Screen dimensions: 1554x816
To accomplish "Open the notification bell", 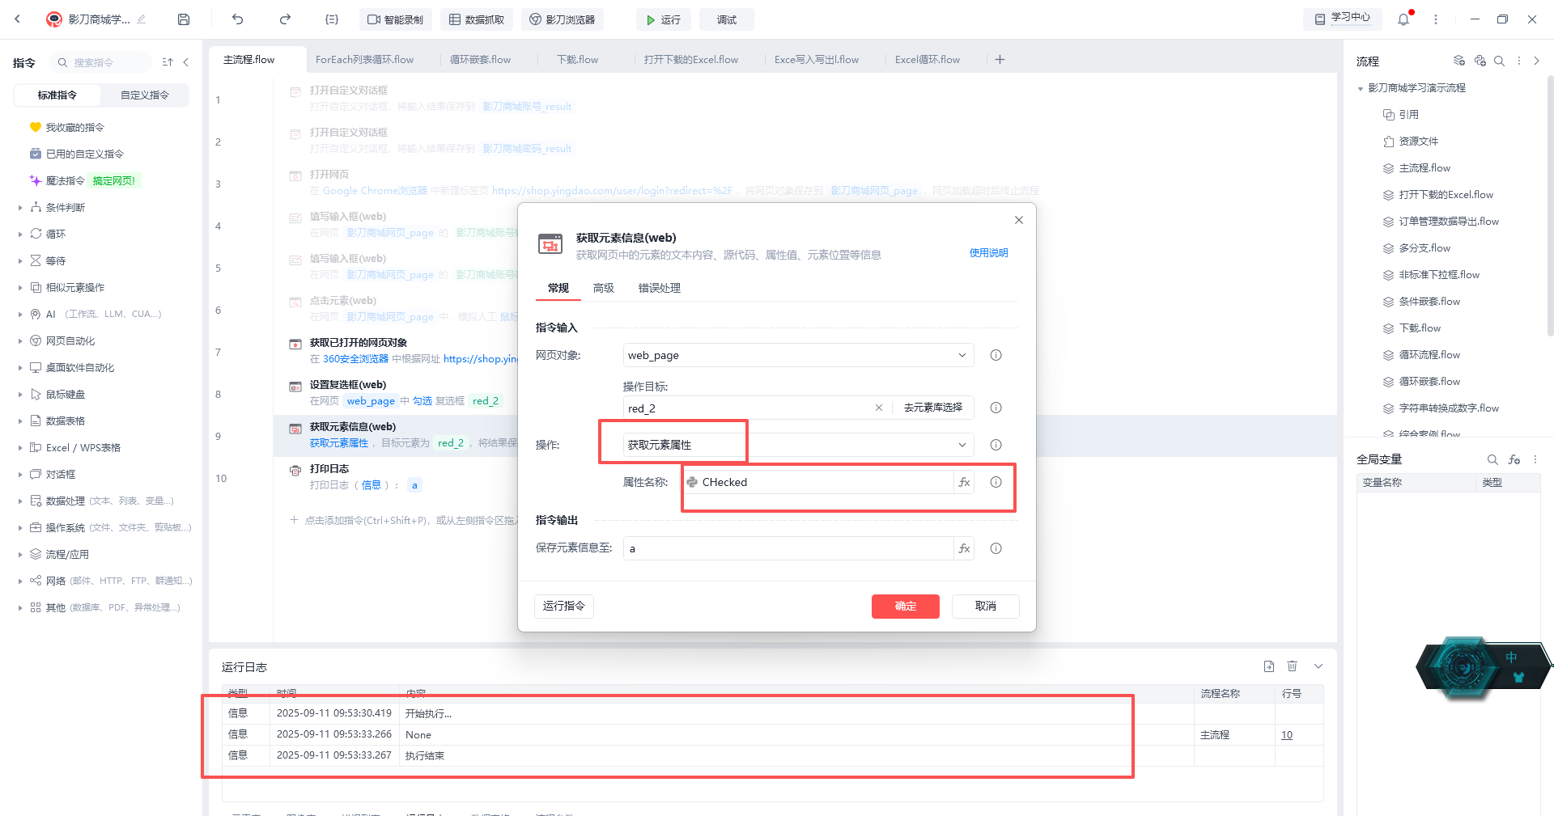I will 1403,19.
